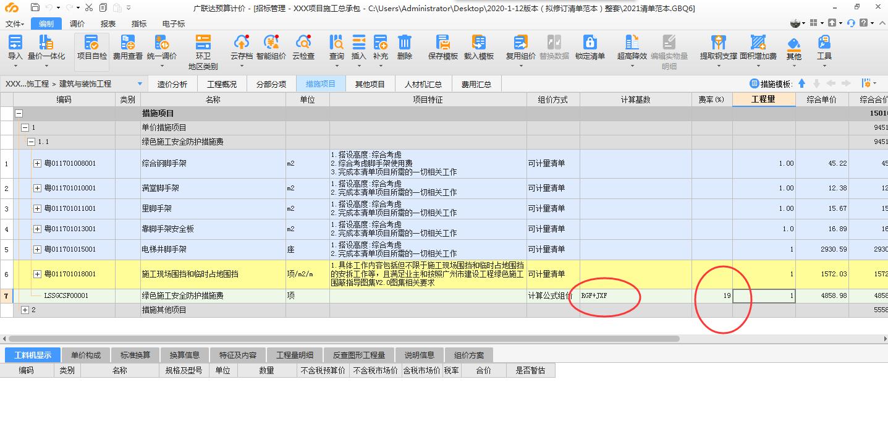Collapse row 1 单价措施项目

pos(25,127)
